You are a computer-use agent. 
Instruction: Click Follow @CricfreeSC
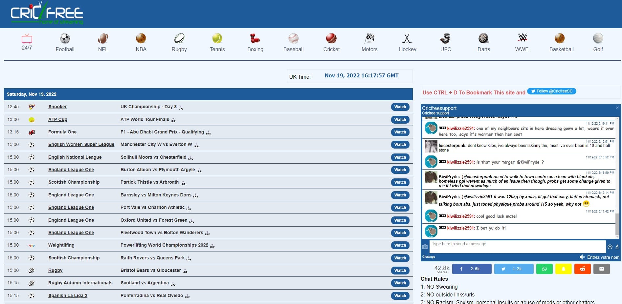(552, 91)
